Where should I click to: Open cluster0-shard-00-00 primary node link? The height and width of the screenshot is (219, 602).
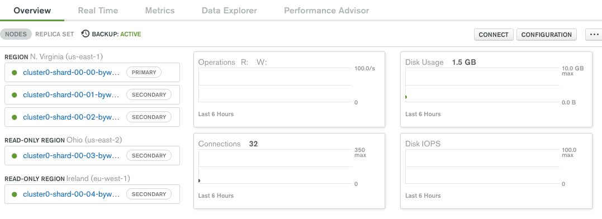click(x=71, y=72)
